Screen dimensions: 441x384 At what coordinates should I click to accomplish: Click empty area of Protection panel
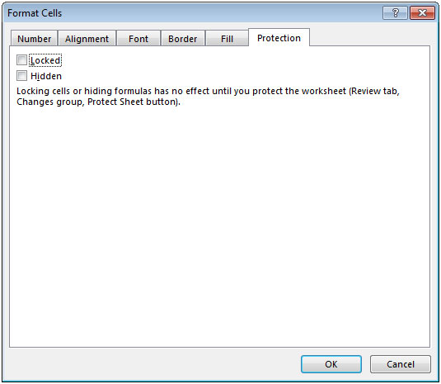pos(219,225)
